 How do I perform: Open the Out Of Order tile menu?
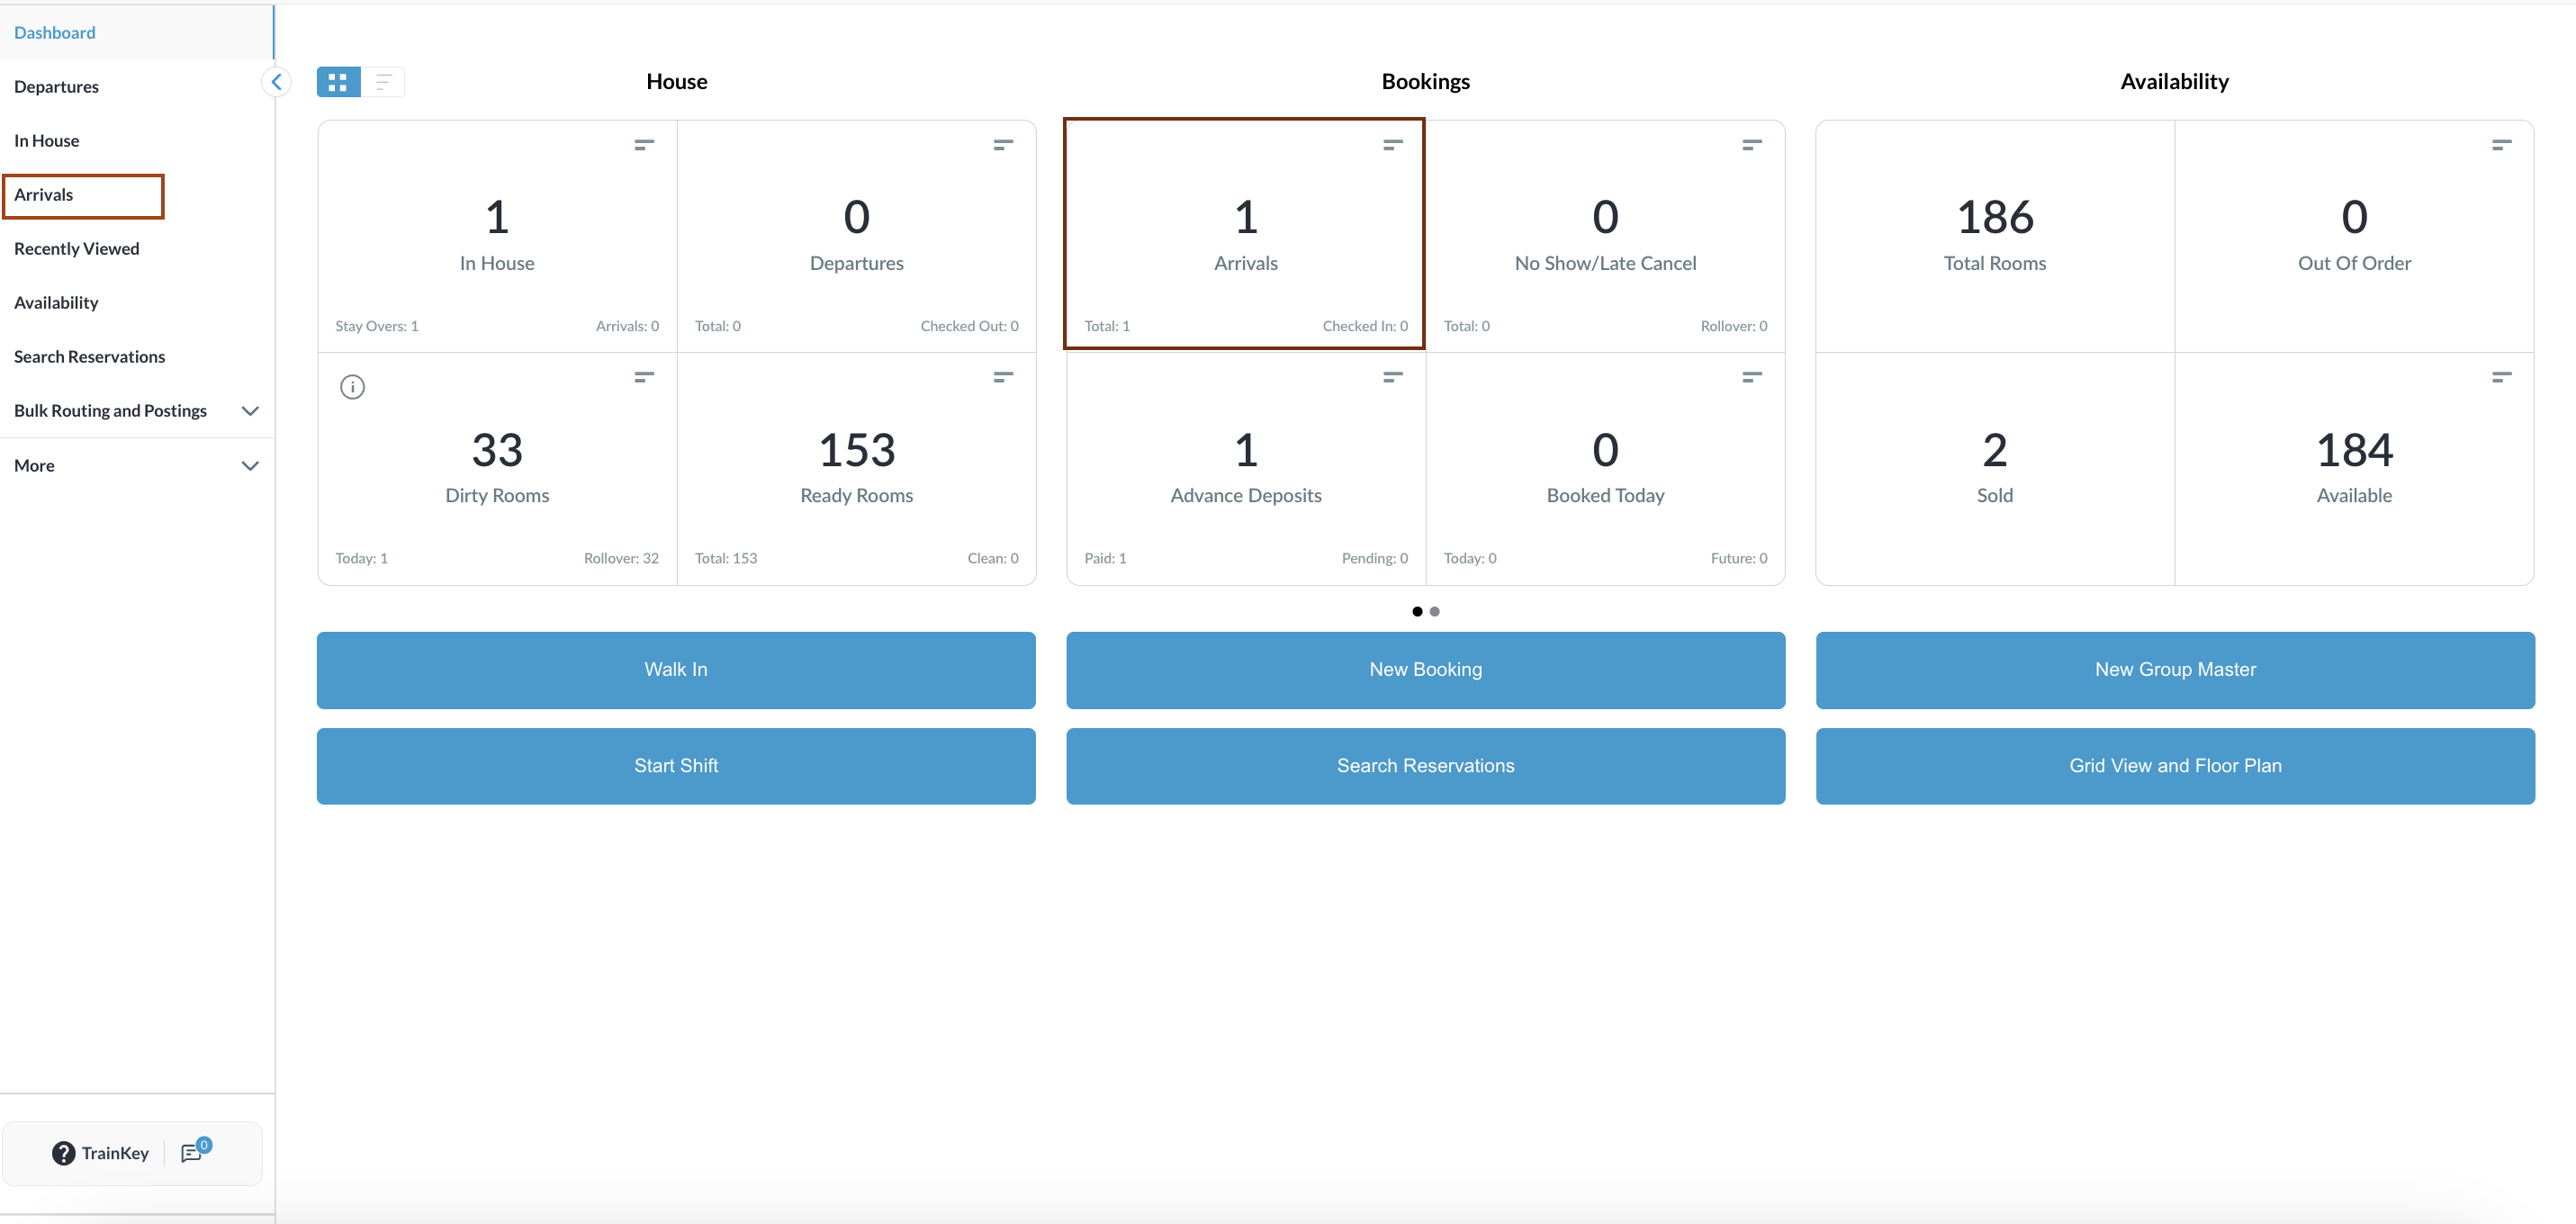pyautogui.click(x=2501, y=145)
